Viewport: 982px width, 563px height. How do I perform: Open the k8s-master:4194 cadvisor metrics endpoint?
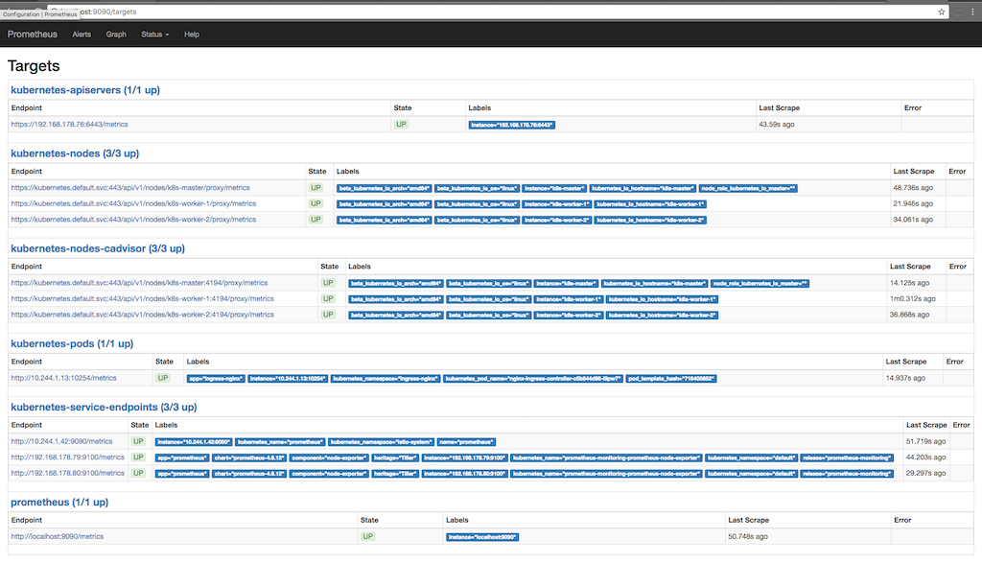click(139, 283)
